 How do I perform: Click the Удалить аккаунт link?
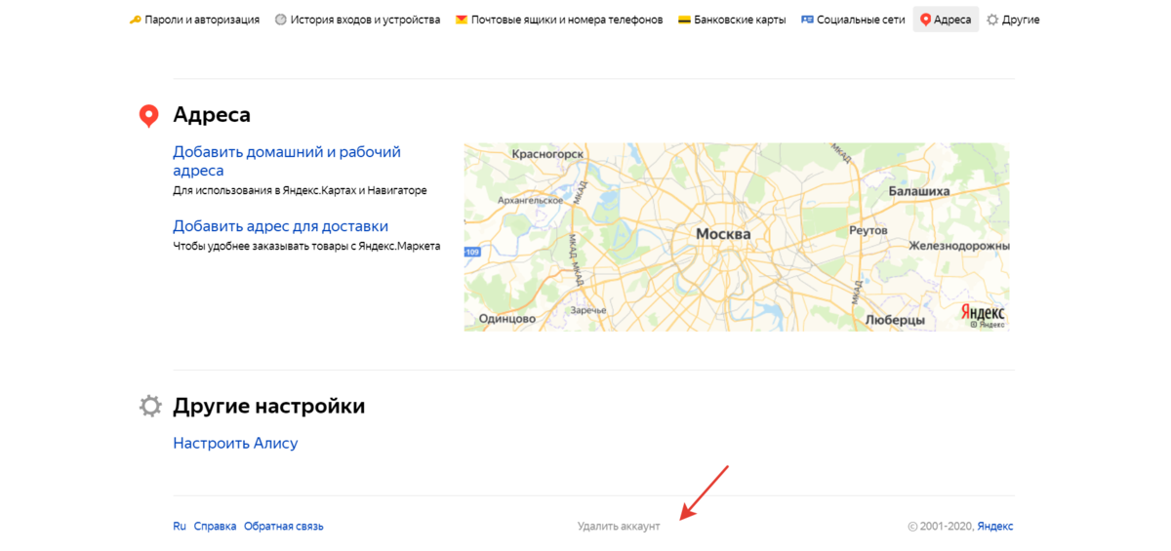[x=619, y=527]
